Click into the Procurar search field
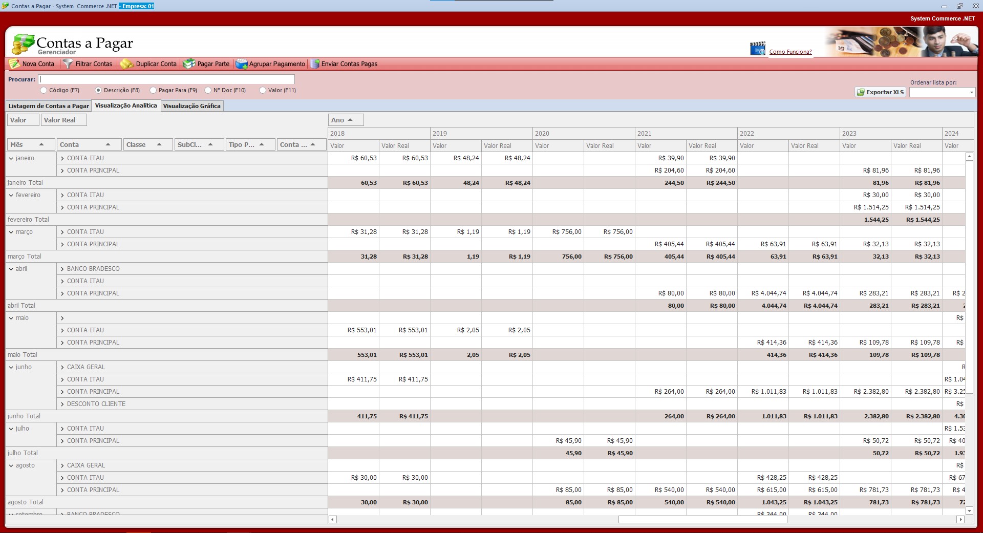Screen dimensions: 983x533 166,79
